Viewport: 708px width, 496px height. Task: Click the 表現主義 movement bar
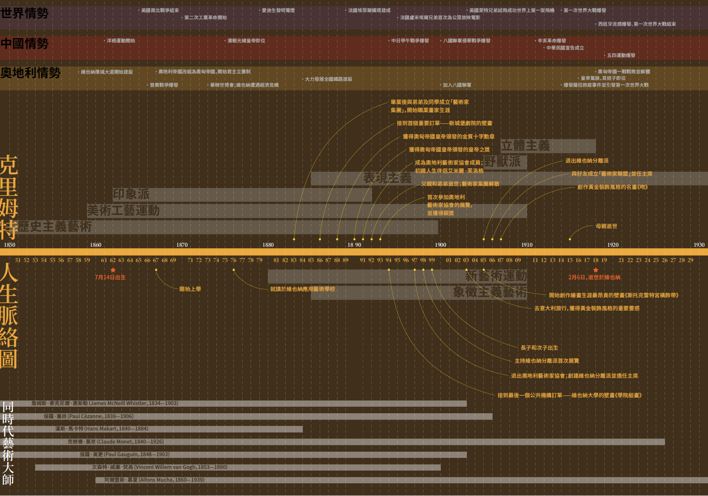(x=387, y=178)
